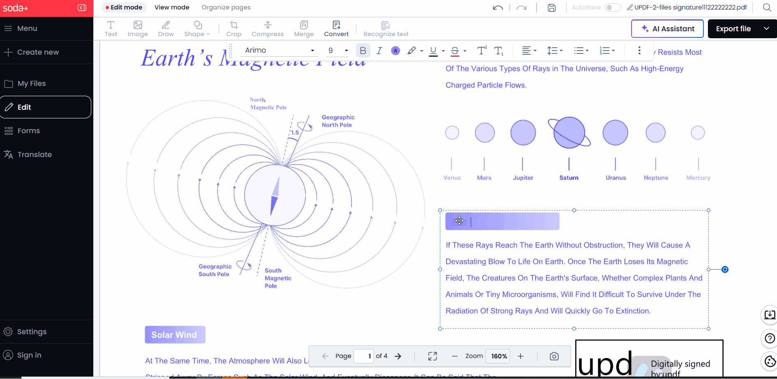This screenshot has height=379, width=777.
Task: Run Recognize text OCR
Action: [x=386, y=29]
